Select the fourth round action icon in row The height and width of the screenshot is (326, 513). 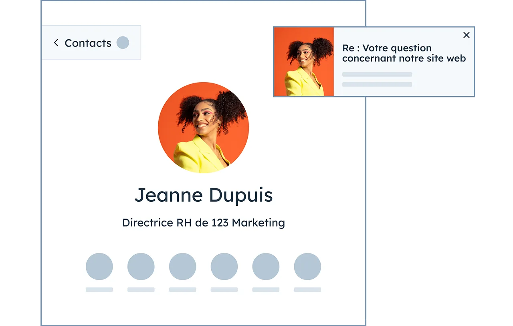pyautogui.click(x=224, y=266)
